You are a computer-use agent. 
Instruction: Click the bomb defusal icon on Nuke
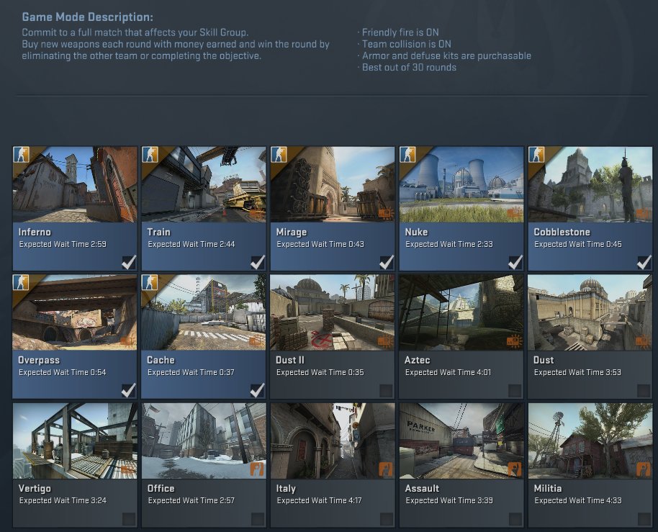515,215
